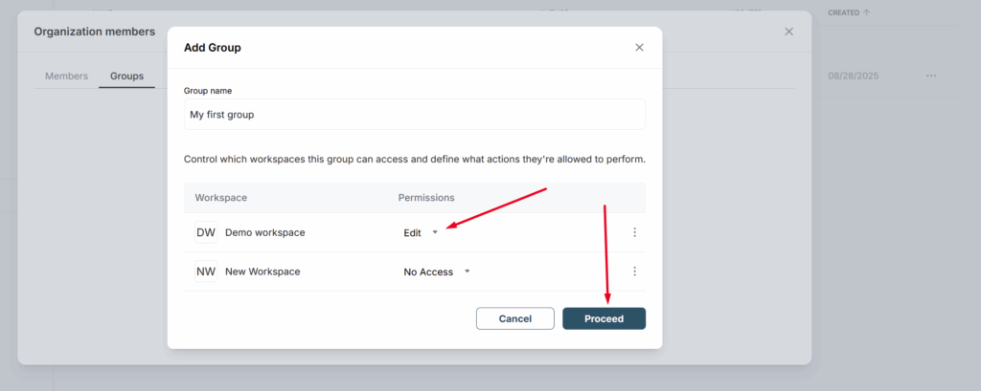Click the Proceed button
Screen dimensions: 981x391
pyautogui.click(x=604, y=318)
